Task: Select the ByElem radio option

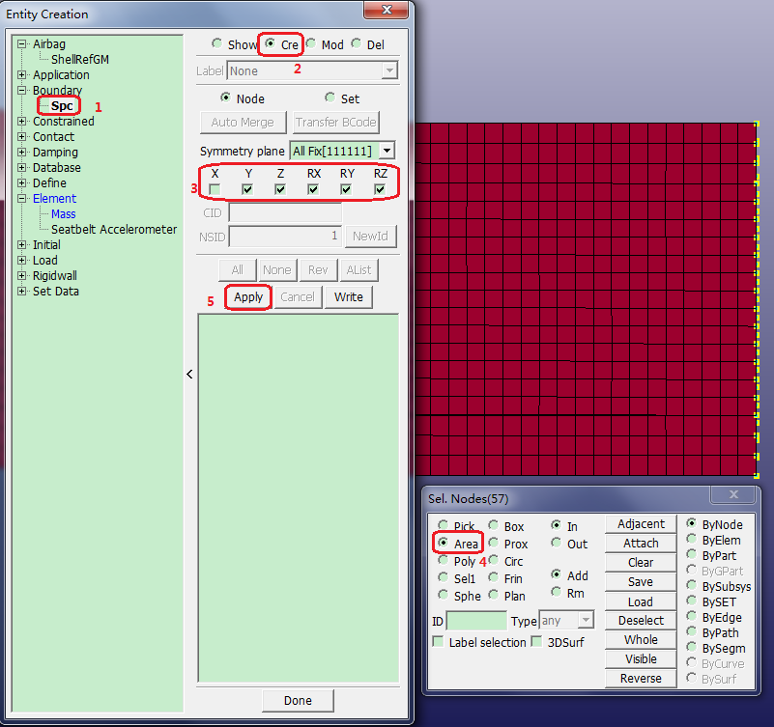Action: point(692,541)
